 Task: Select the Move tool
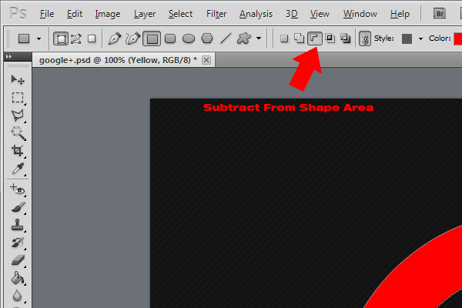[18, 80]
